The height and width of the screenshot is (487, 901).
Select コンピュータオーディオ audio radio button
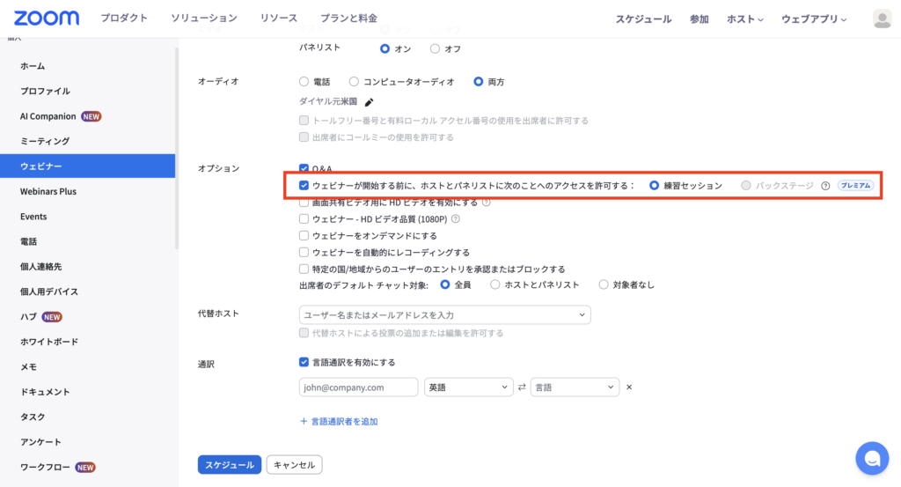click(355, 82)
